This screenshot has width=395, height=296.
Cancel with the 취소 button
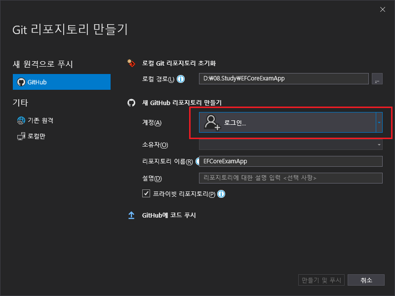coord(366,280)
